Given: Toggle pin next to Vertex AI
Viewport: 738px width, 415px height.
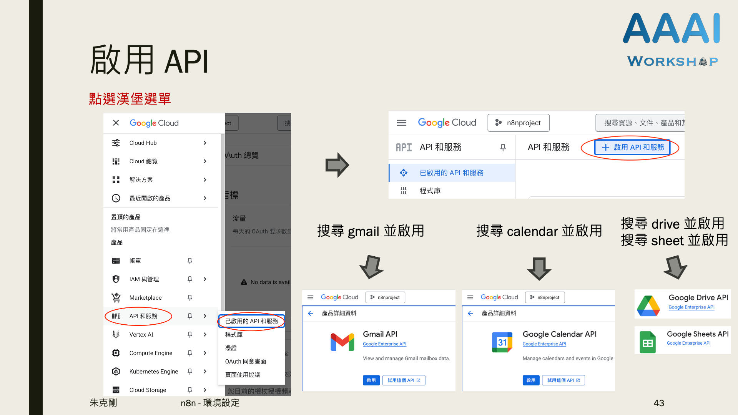Looking at the screenshot, I should pos(189,334).
